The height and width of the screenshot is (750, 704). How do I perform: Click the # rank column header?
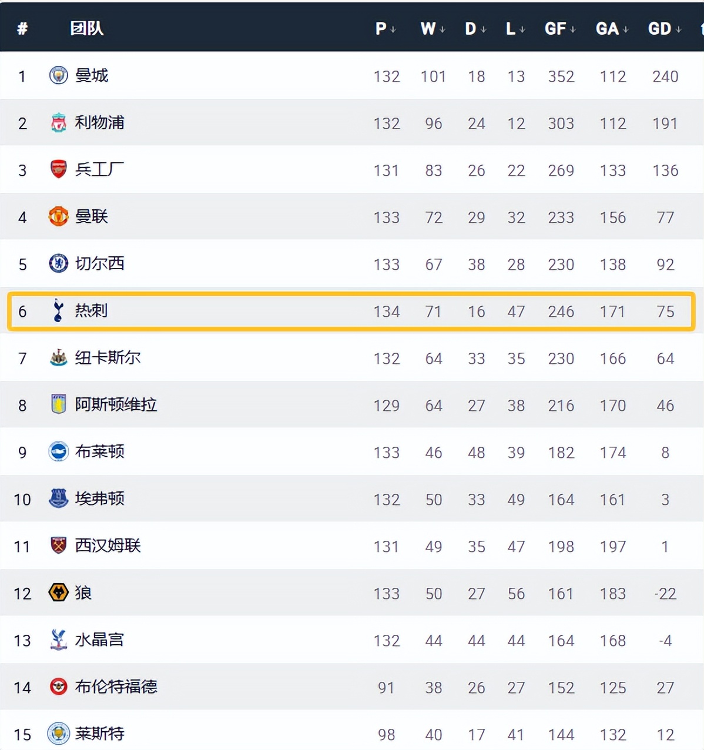point(22,28)
